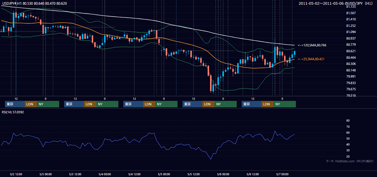Click the 東京 session block for May 4
This screenshot has height=177, width=377.
pyautogui.click(x=133, y=104)
